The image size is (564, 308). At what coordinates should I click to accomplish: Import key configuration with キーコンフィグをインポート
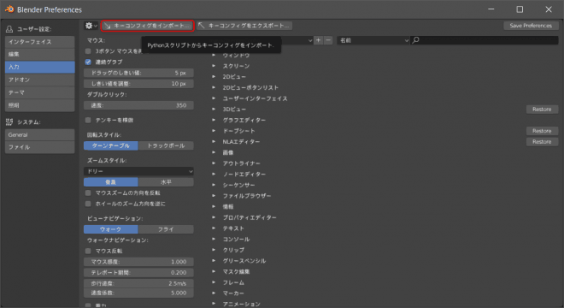tap(148, 26)
